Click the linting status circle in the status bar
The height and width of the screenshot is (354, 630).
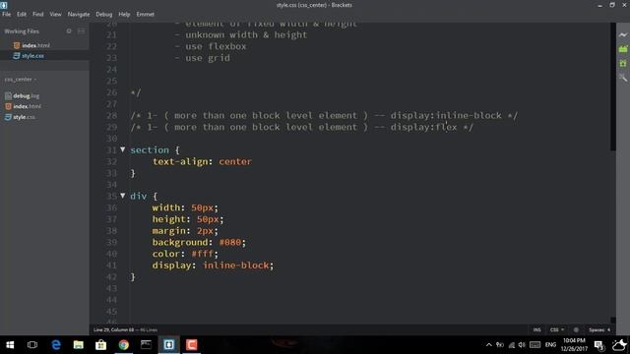point(576,330)
